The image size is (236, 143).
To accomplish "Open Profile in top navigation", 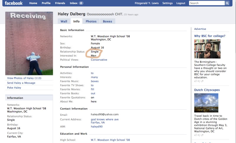I will tap(46, 3).
